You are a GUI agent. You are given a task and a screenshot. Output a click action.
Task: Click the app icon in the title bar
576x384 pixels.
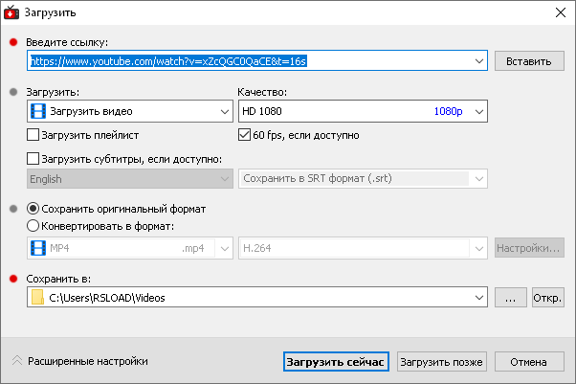click(12, 12)
